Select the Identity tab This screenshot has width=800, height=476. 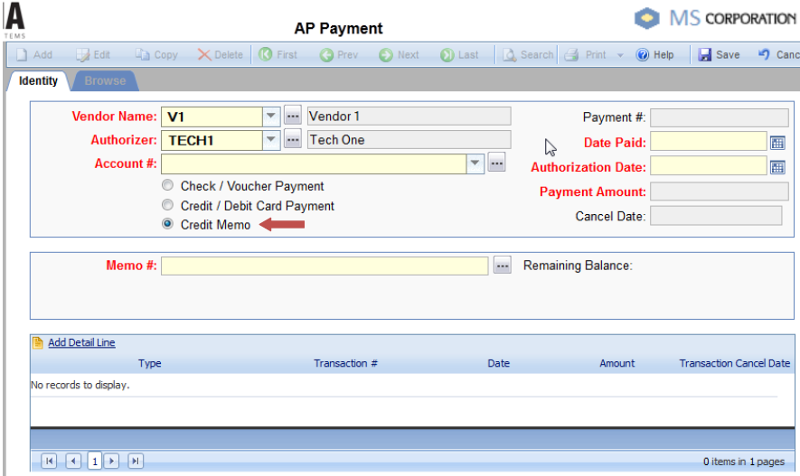tap(38, 81)
